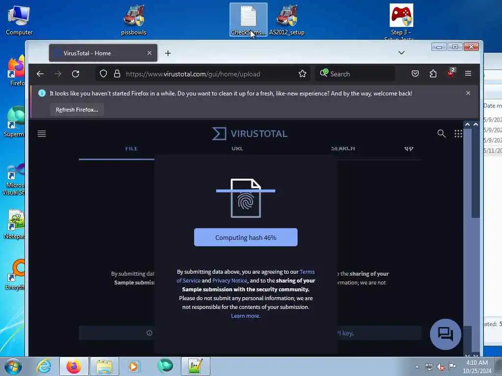This screenshot has height=376, width=502.
Task: Close the VirusTotal - Home tab
Action: (x=150, y=53)
